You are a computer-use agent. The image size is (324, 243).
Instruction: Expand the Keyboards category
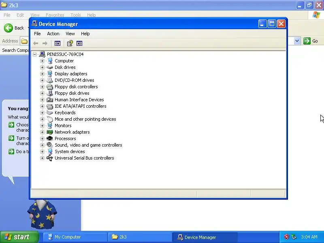point(43,113)
